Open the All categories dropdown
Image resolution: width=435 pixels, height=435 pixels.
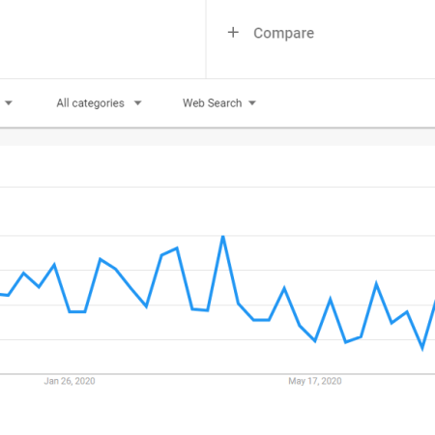(x=99, y=103)
